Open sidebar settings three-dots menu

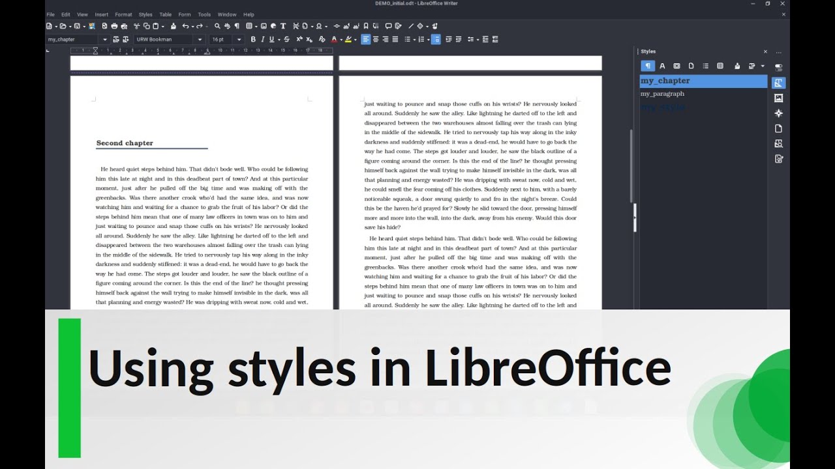(x=778, y=52)
